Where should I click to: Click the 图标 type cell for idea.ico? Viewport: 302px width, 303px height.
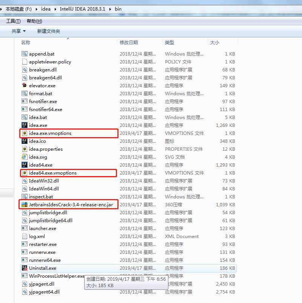coord(169,141)
